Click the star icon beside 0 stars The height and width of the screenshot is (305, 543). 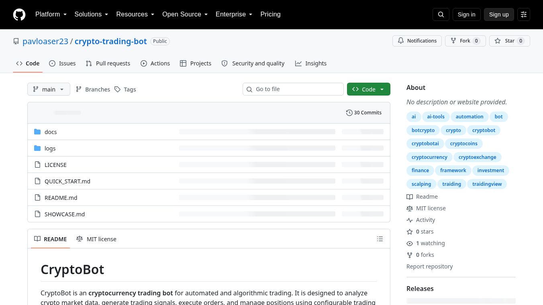pos(410,232)
